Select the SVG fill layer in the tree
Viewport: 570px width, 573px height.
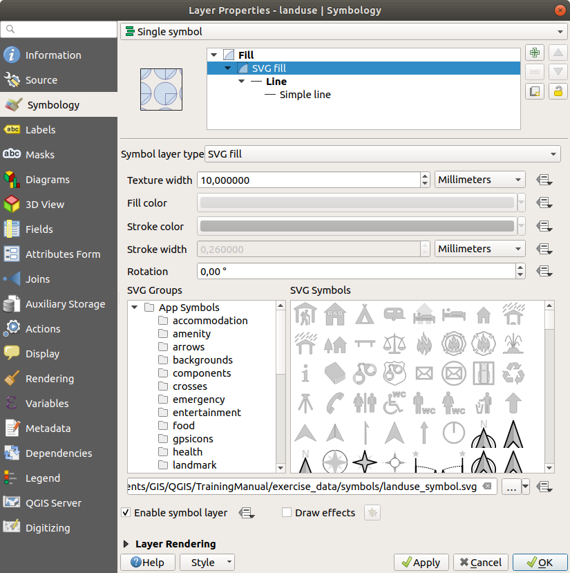click(x=269, y=68)
